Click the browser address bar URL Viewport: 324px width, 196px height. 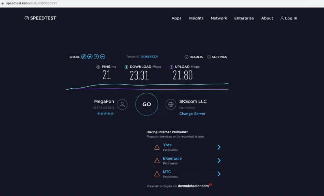tap(31, 3)
